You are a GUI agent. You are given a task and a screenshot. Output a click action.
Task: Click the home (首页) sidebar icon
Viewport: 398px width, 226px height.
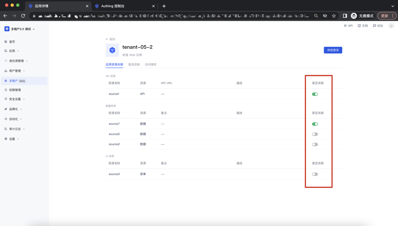6,42
